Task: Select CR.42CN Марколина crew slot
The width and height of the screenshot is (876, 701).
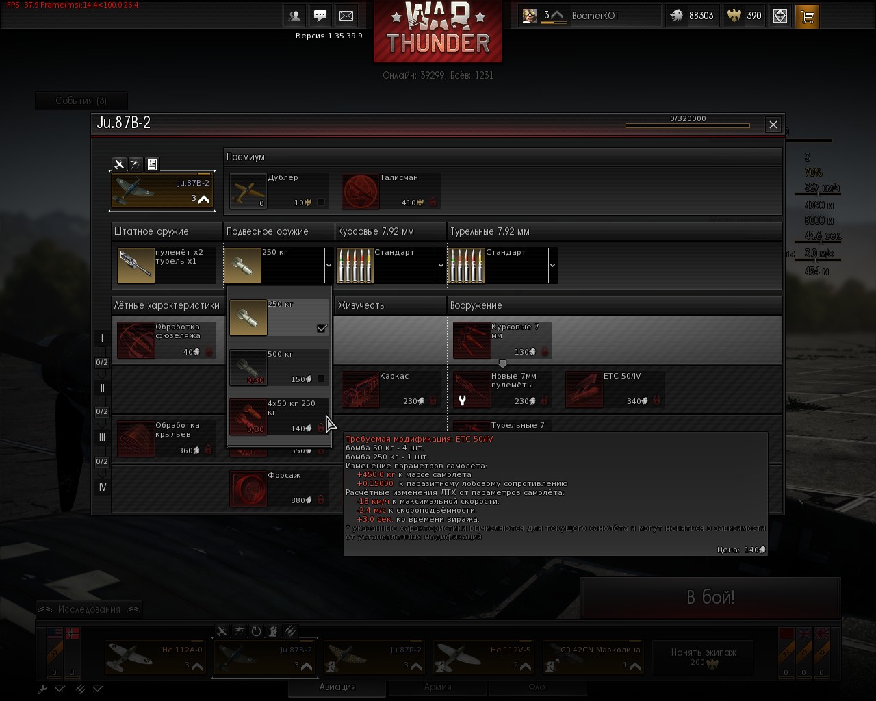Action: (594, 657)
